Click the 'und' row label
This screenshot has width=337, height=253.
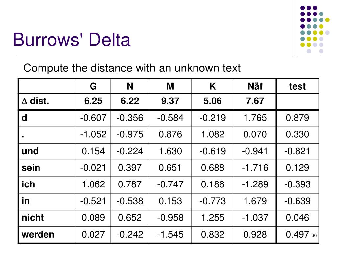pyautogui.click(x=30, y=151)
